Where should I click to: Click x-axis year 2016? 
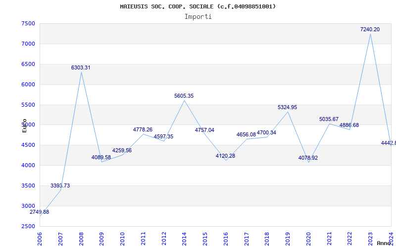(x=226, y=239)
